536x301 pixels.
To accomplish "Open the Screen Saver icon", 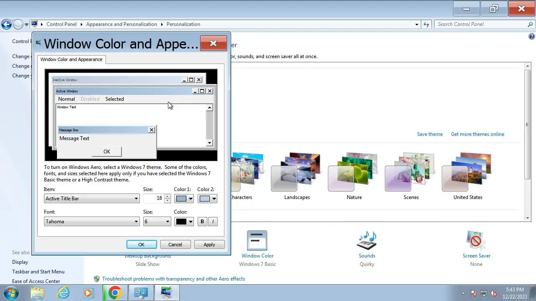I will 476,240.
